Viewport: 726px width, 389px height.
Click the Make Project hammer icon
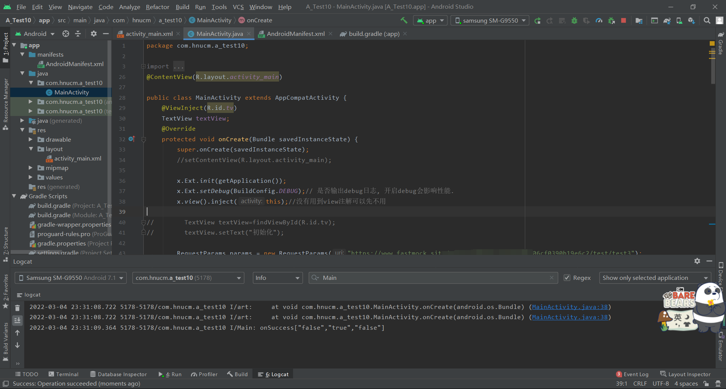404,20
